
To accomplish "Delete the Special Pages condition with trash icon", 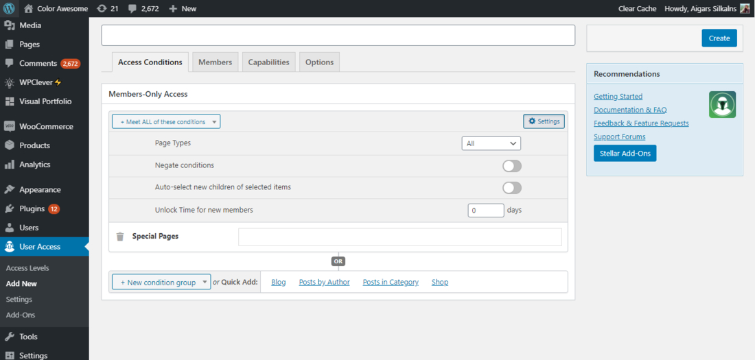I will [120, 237].
